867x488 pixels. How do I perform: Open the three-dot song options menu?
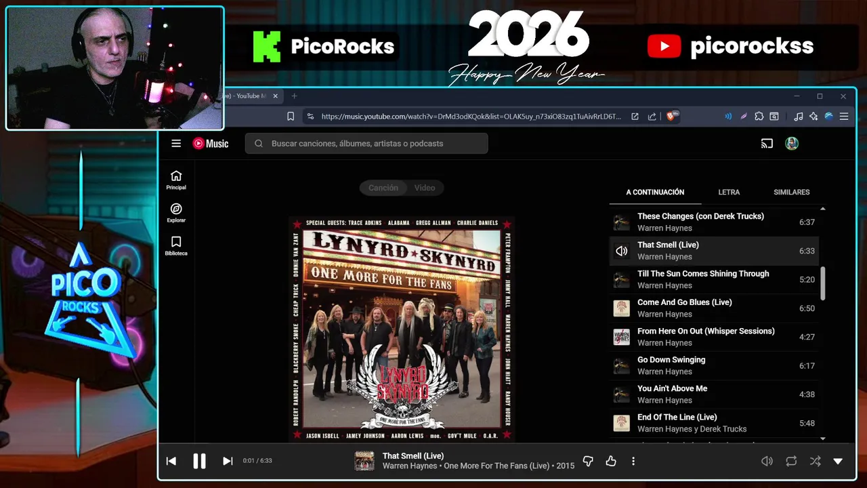pos(633,461)
